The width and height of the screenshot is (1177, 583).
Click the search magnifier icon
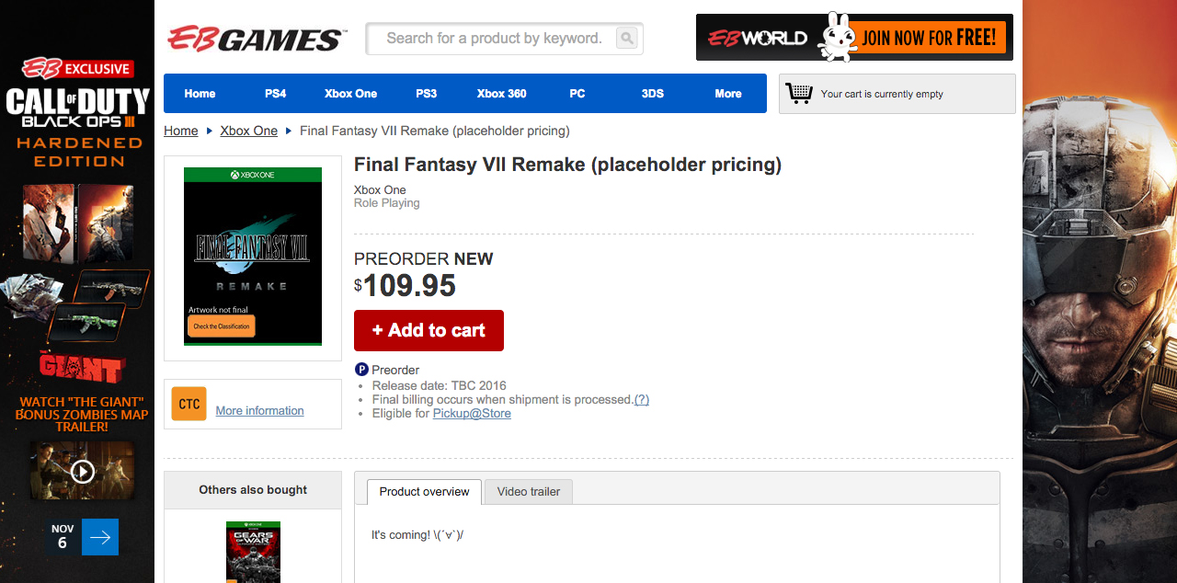pyautogui.click(x=627, y=39)
